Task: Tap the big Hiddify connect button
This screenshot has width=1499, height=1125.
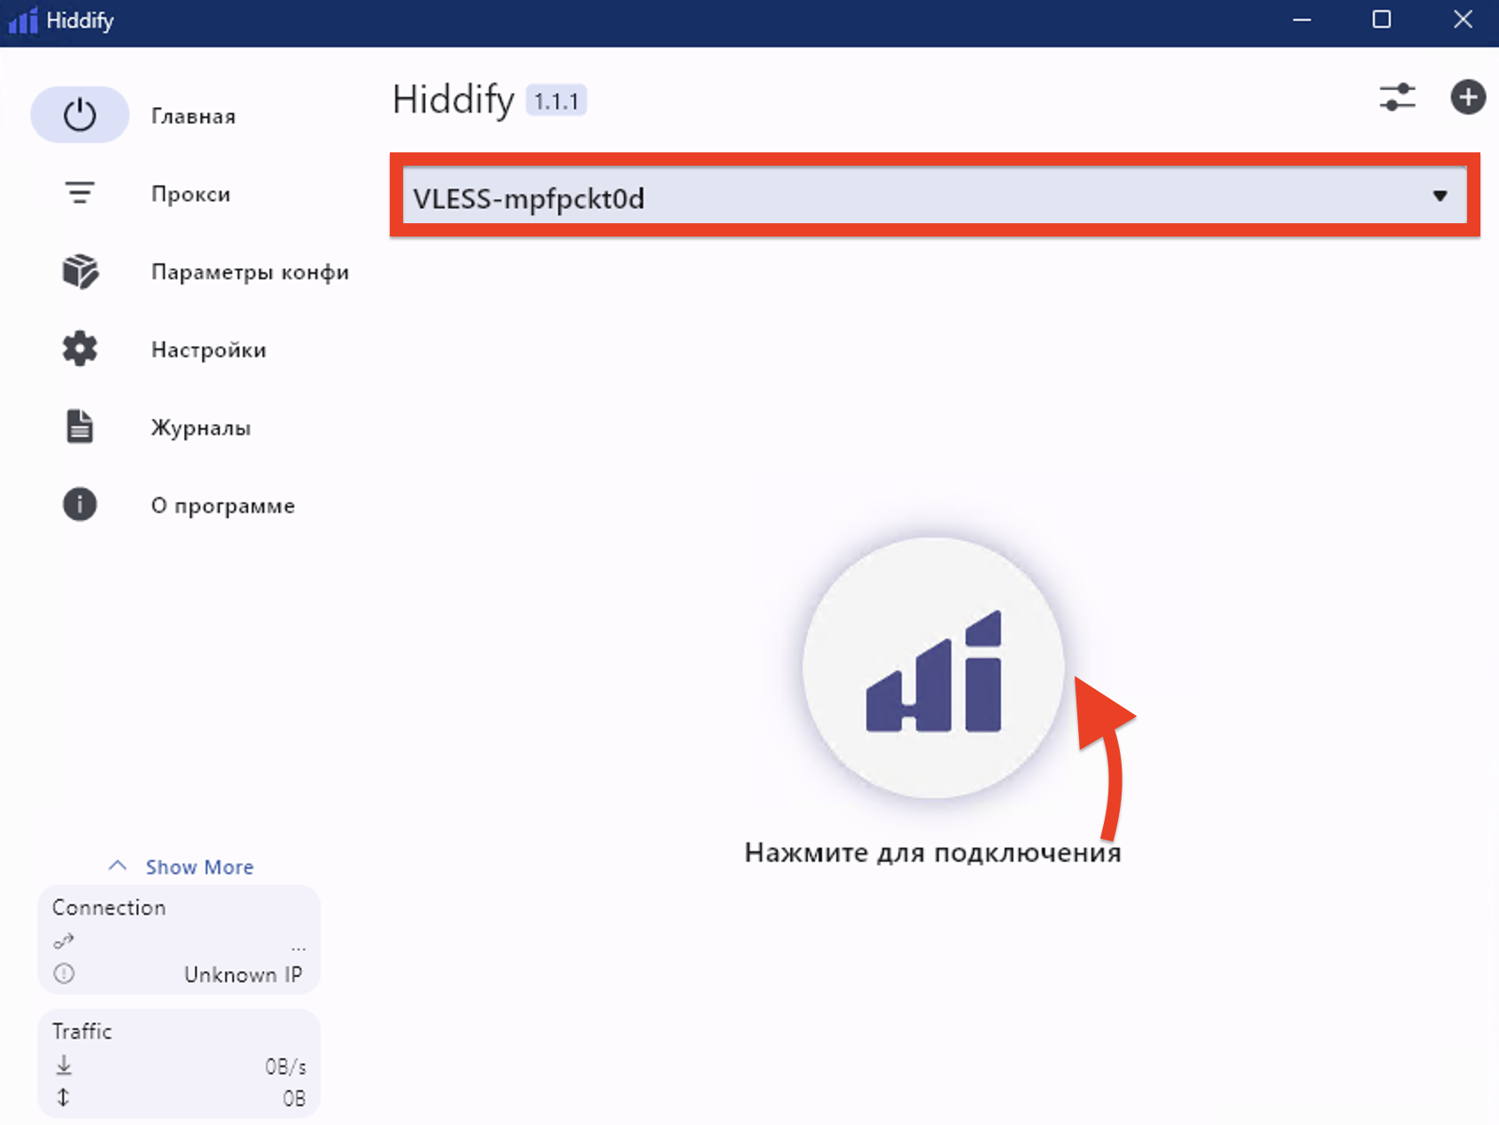Action: [x=933, y=668]
